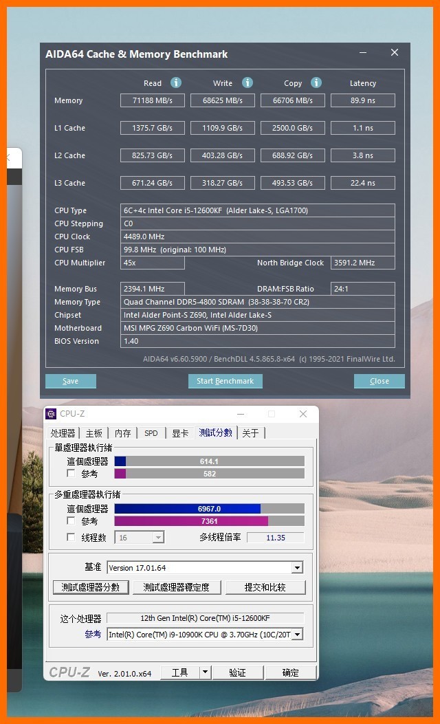
Task: Close the AIDA64 window with the X
Action: pyautogui.click(x=395, y=53)
